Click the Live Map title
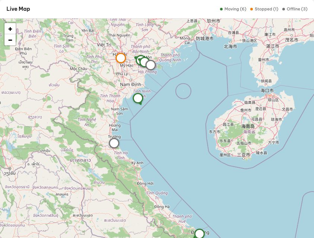The height and width of the screenshot is (238, 314). [18, 9]
